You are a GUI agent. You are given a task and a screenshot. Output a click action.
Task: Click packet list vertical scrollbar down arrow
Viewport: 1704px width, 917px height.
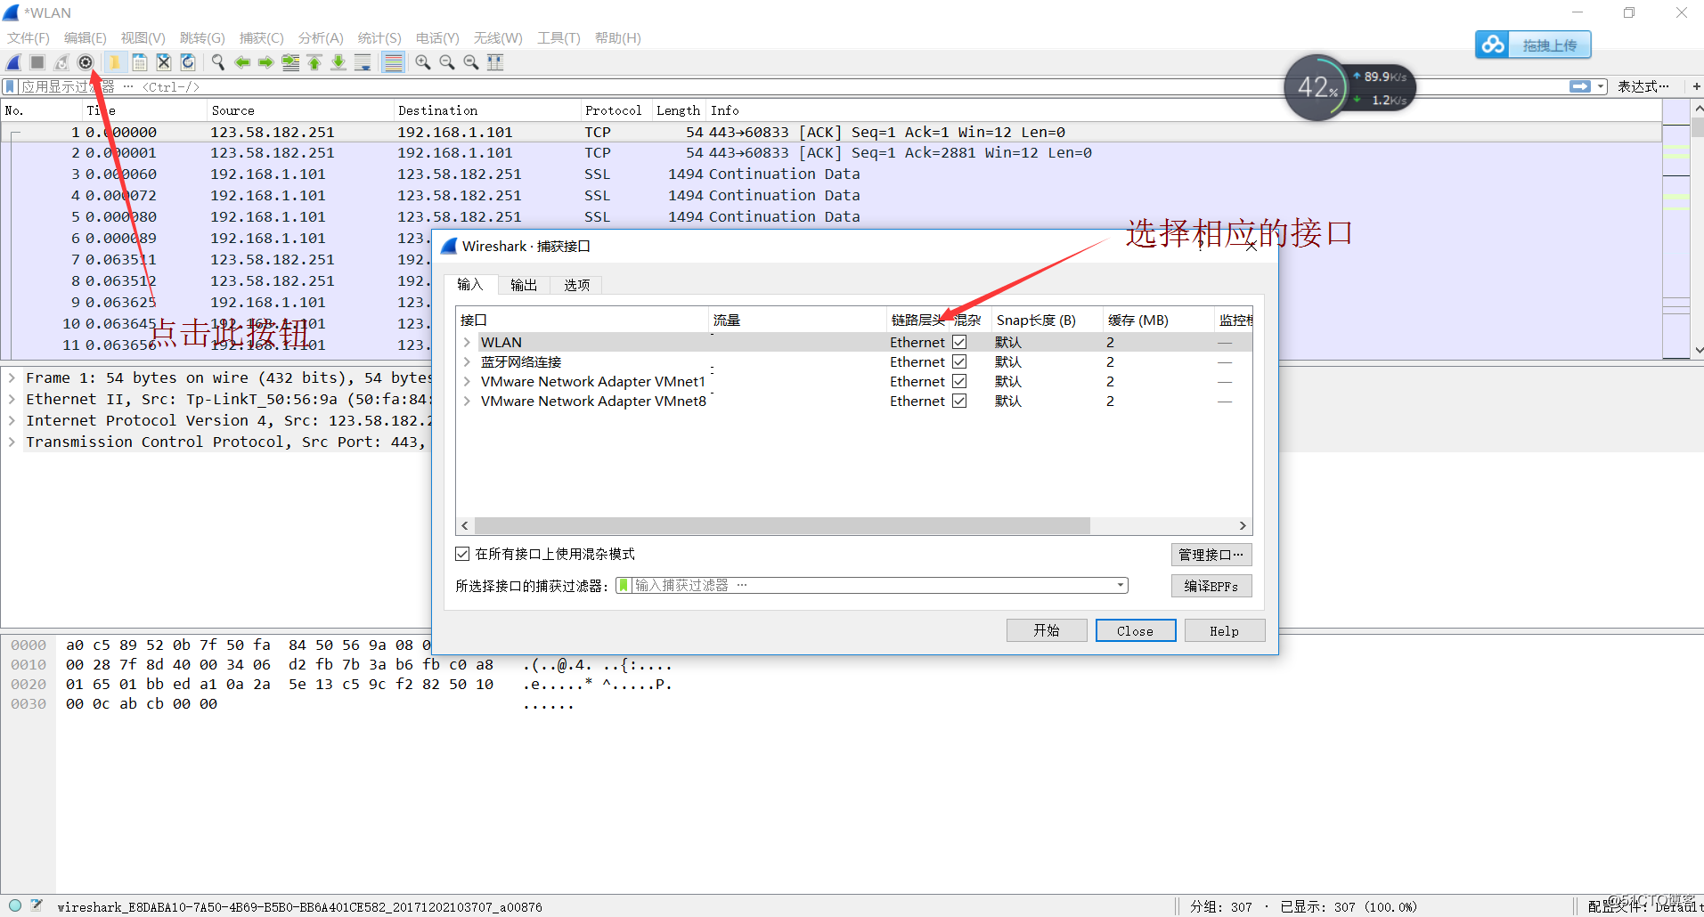pos(1698,350)
